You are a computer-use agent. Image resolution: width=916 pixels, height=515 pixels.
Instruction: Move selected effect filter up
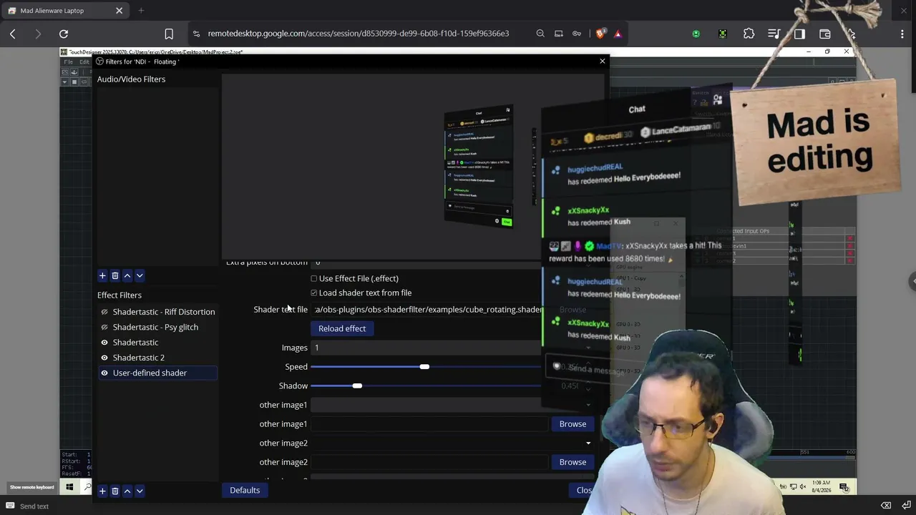point(127,491)
